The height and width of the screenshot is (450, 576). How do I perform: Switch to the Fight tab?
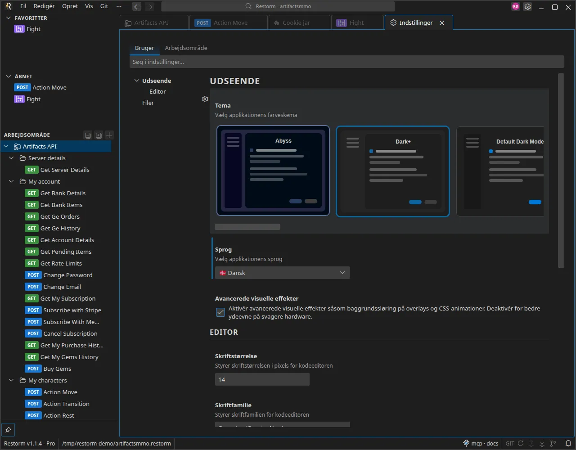tap(357, 22)
